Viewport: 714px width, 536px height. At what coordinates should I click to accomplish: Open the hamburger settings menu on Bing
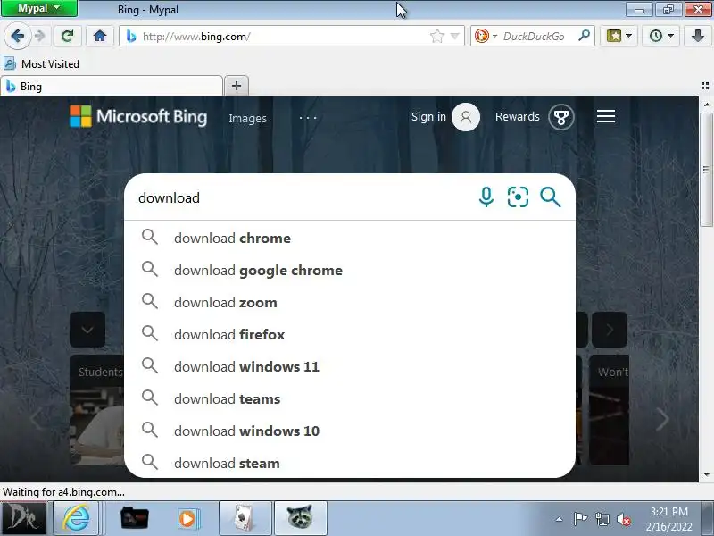tap(606, 117)
